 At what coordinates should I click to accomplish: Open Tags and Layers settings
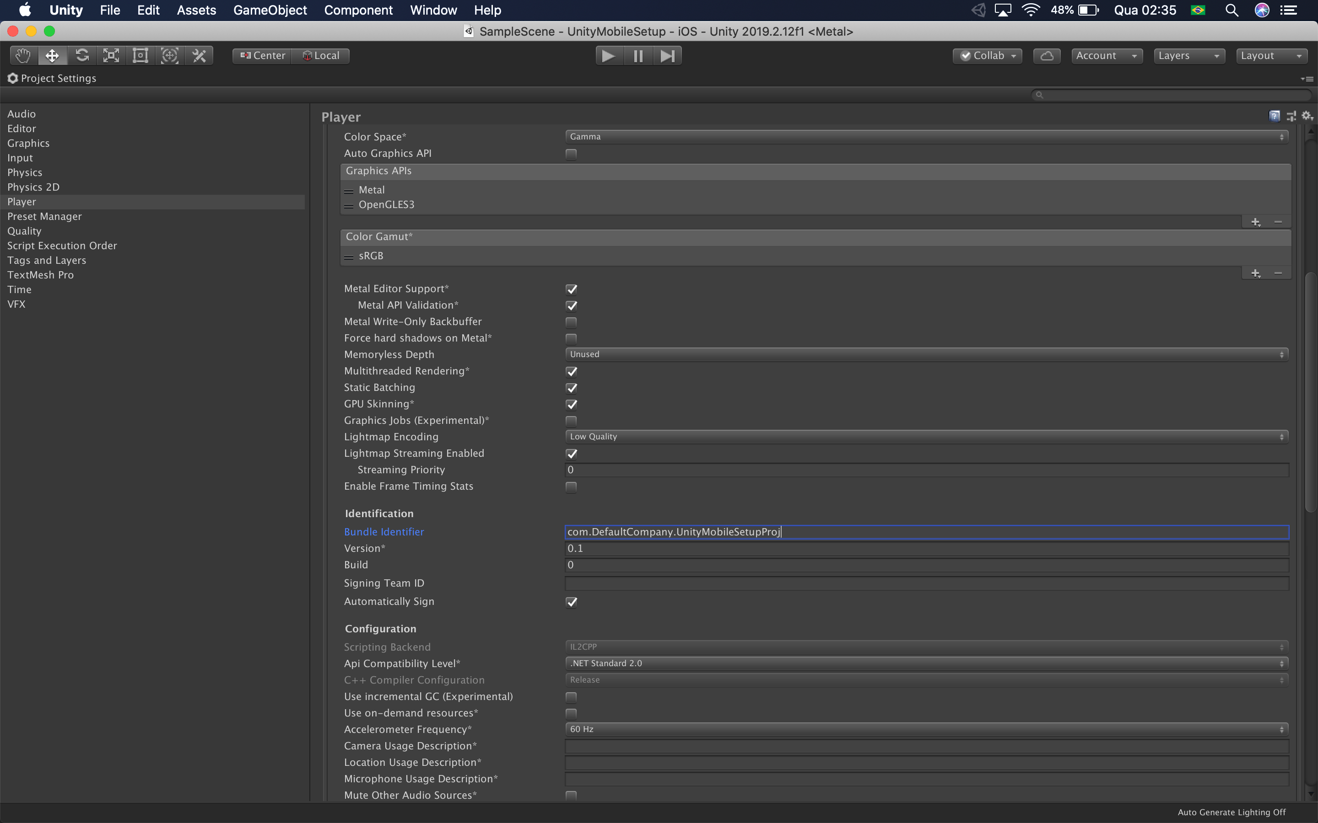click(46, 260)
